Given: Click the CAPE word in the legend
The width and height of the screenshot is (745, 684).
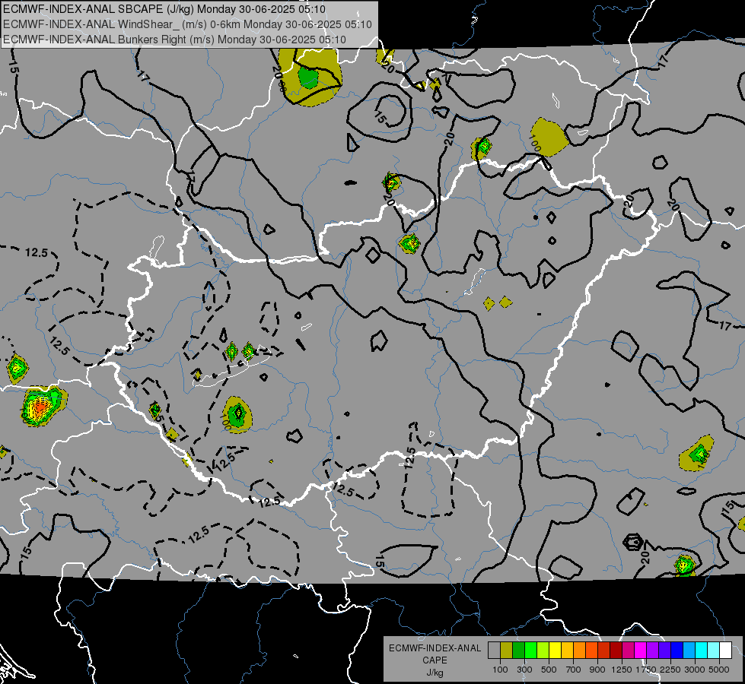Looking at the screenshot, I should pos(435,660).
